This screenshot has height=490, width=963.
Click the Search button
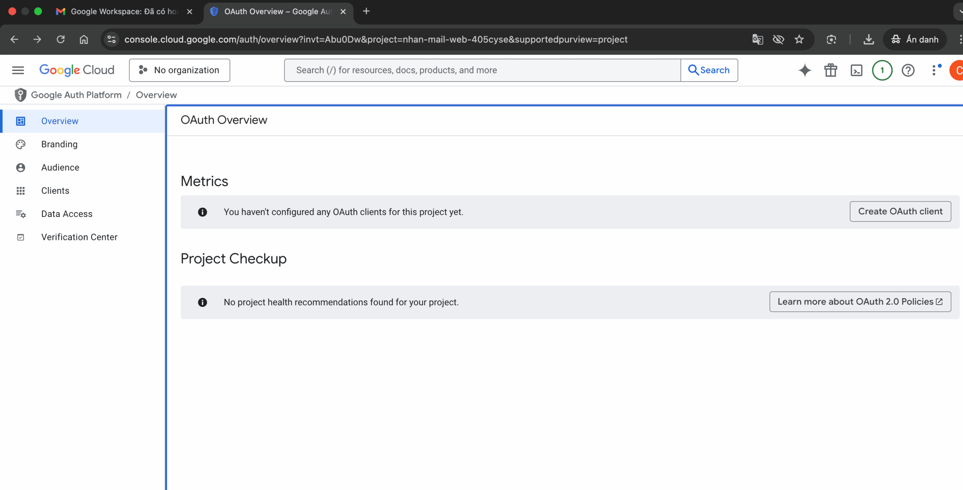[709, 70]
